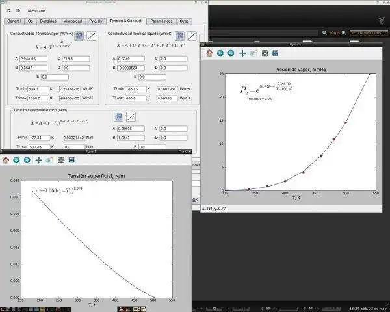
Task: Edit liquid conductivity coefficient D field
Action: coord(174,68)
